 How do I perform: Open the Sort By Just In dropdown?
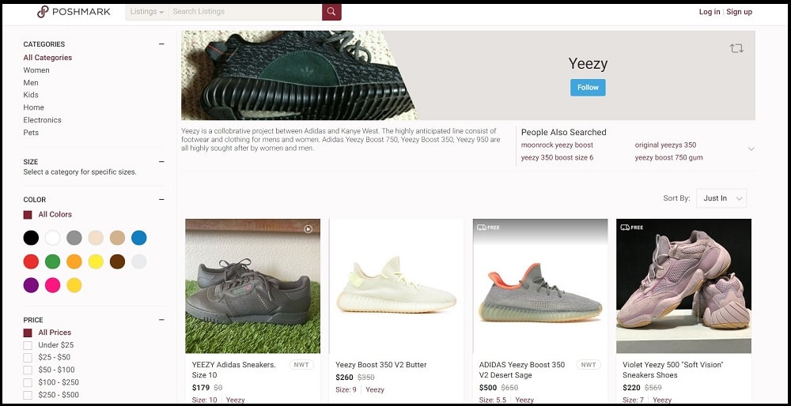721,198
